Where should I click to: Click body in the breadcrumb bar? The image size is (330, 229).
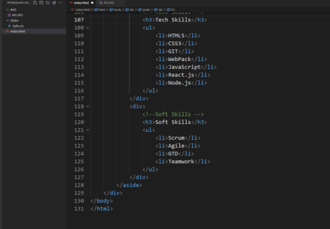(x=118, y=9)
